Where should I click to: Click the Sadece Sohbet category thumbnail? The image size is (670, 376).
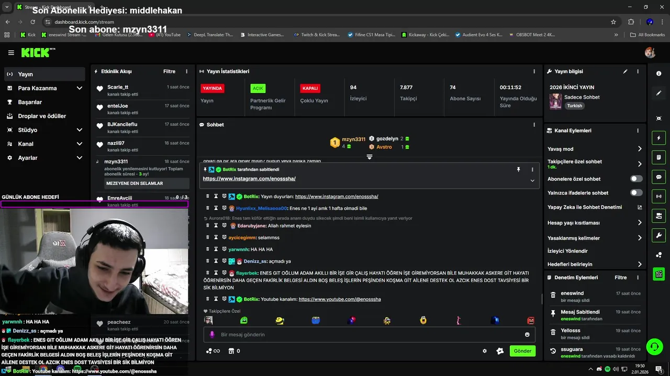click(x=555, y=101)
